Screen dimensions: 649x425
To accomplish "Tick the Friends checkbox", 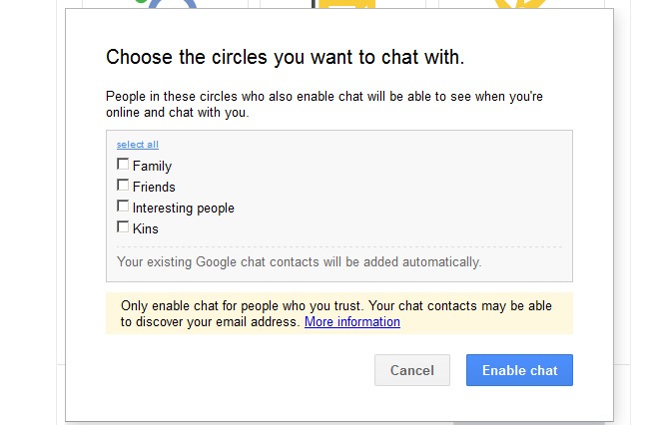I will [123, 186].
